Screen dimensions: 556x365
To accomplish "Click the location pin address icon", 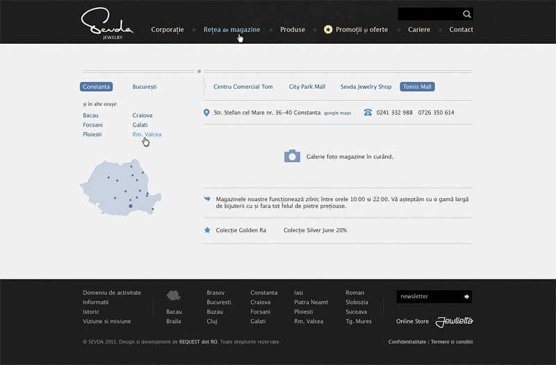I will [206, 113].
